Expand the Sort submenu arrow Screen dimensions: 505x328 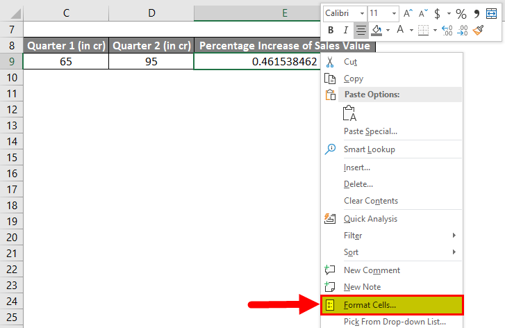454,252
